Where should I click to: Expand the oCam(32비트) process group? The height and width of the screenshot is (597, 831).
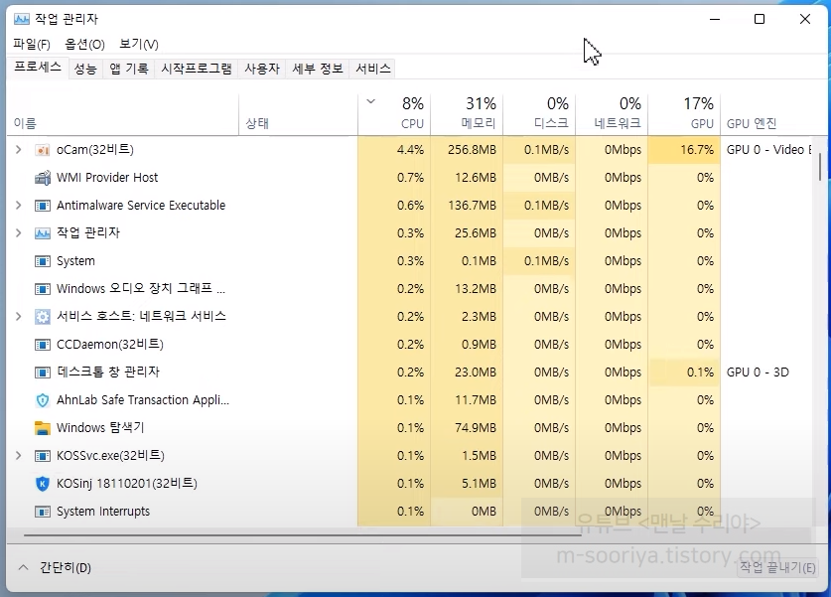point(19,150)
